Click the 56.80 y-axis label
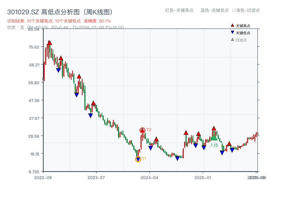The width and height of the screenshot is (286, 214). click(x=34, y=83)
